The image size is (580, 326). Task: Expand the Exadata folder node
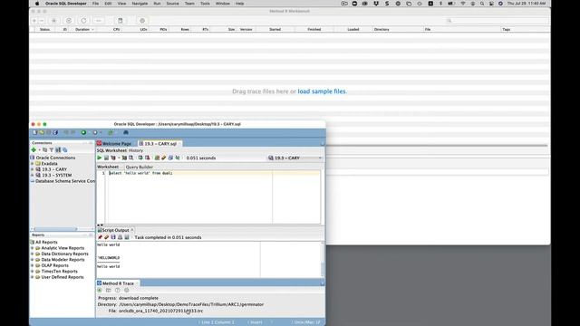pos(33,163)
